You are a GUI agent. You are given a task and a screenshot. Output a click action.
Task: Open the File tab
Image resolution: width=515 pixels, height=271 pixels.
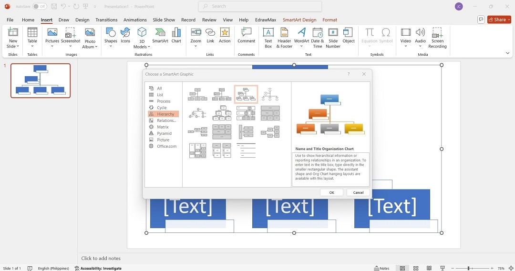point(10,20)
